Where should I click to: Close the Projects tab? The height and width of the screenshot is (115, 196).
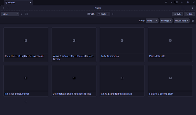coord(30,3)
